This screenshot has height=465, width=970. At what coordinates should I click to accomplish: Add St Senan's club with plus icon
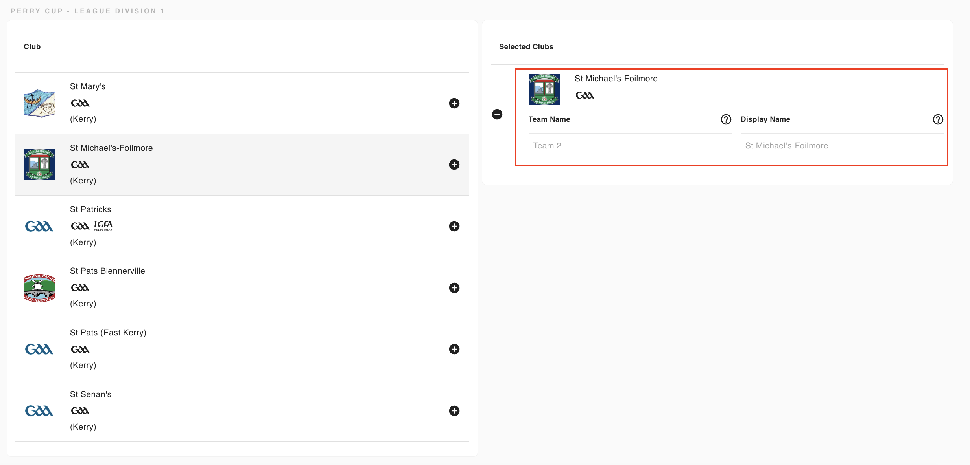tap(454, 411)
